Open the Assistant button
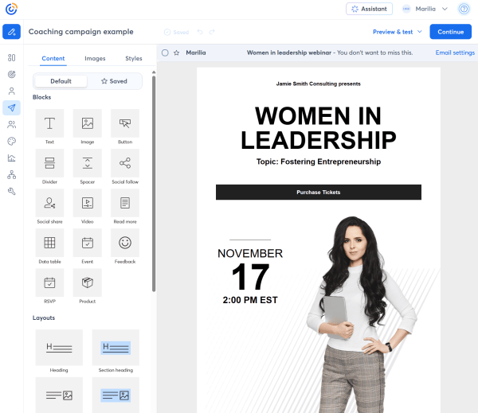The width and height of the screenshot is (478, 413). point(369,9)
